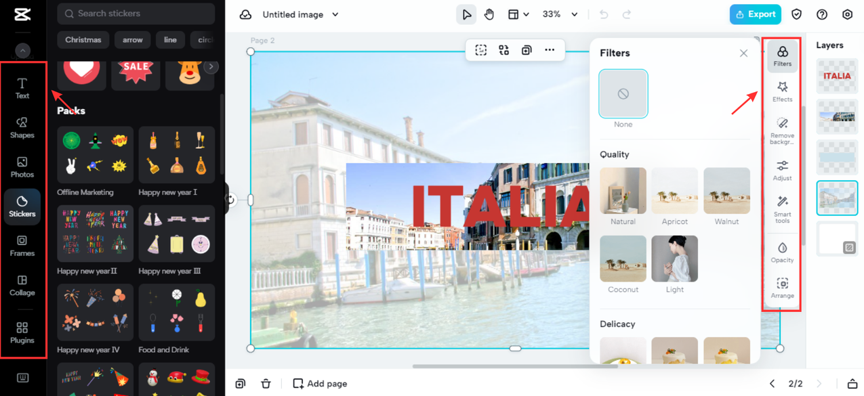Screen dimensions: 864x396
Task: Click the Export button
Action: click(x=755, y=14)
